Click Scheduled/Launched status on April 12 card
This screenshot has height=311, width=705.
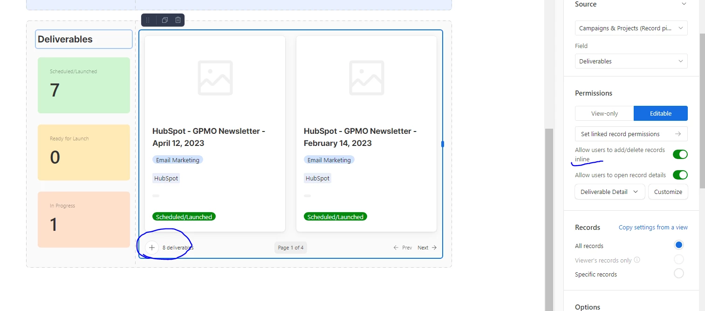tap(184, 217)
